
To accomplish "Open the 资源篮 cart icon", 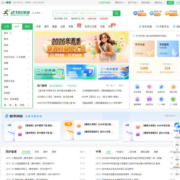I will [x=177, y=135].
